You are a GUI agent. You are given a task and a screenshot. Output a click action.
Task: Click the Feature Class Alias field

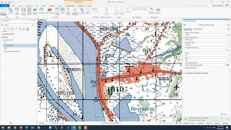207,70
